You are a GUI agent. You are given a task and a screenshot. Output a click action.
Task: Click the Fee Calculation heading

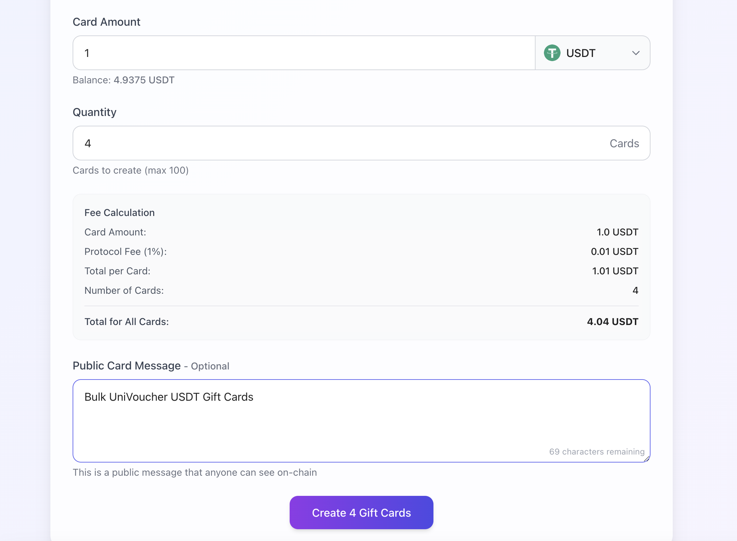pos(119,213)
